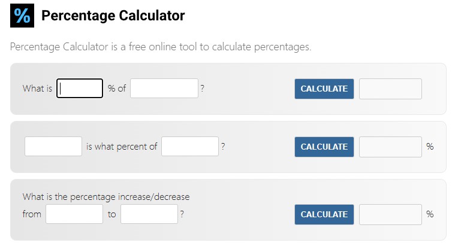Viewport: 455px width, 243px height.
Task: Click the result box of the first row
Action: click(x=390, y=89)
